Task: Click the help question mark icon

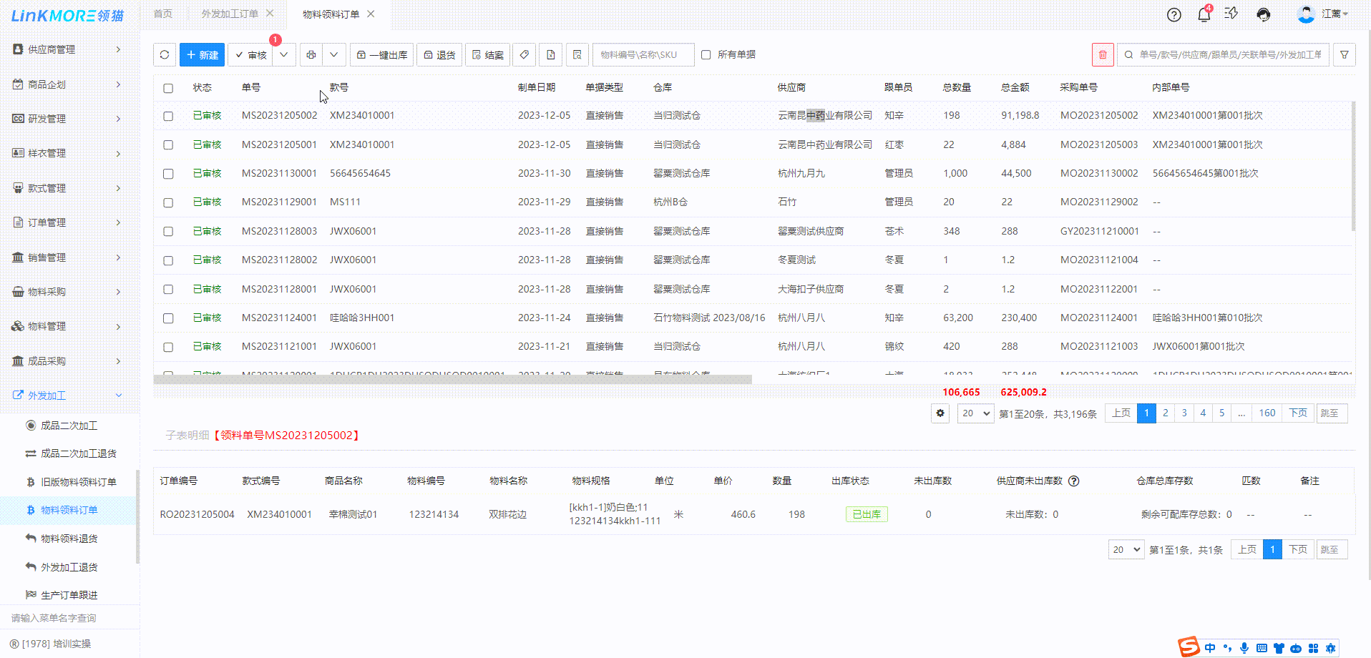Action: [1174, 14]
